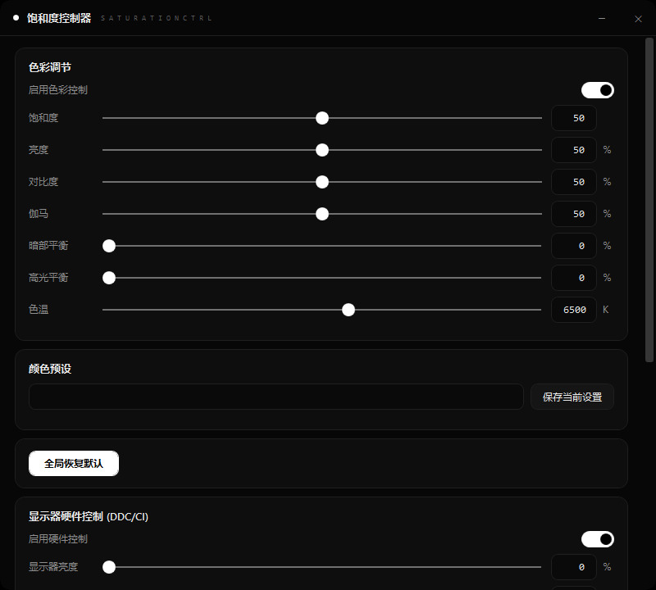Click the 饱和度 value field
Viewport: 656px width, 590px height.
click(x=574, y=118)
